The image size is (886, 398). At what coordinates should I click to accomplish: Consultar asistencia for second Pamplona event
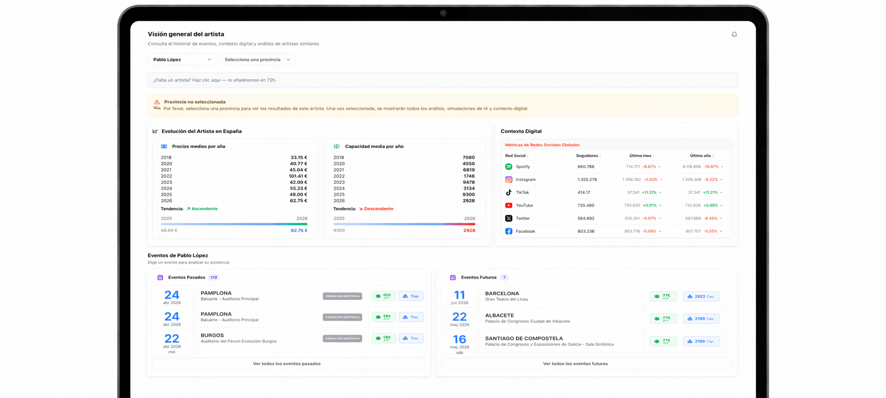[343, 317]
